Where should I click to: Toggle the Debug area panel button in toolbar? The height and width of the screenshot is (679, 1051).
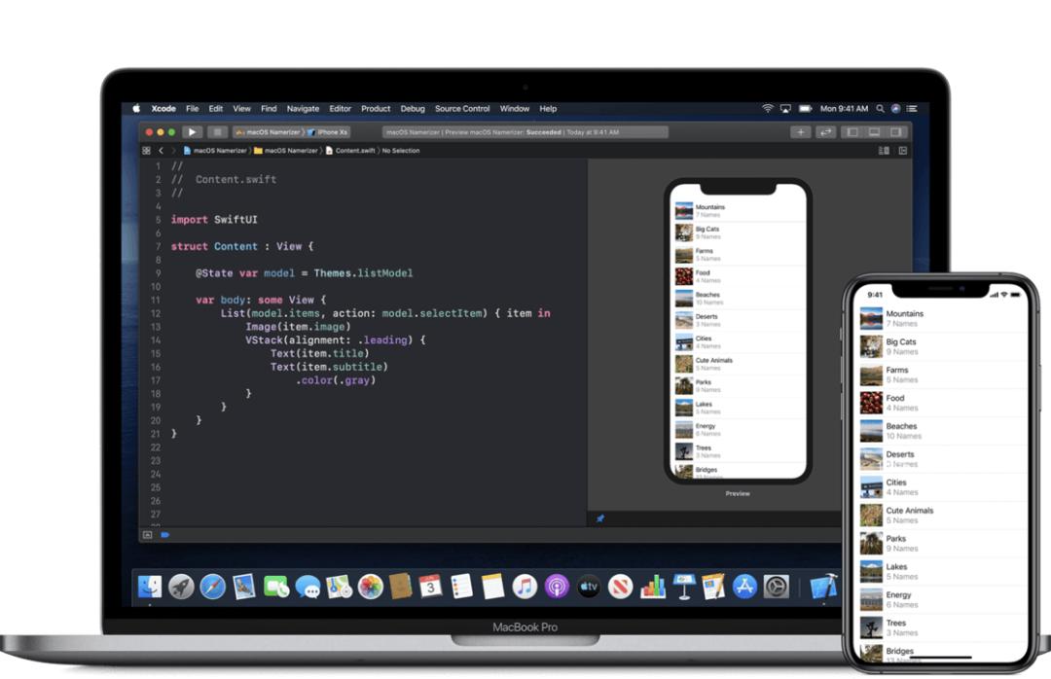point(875,132)
